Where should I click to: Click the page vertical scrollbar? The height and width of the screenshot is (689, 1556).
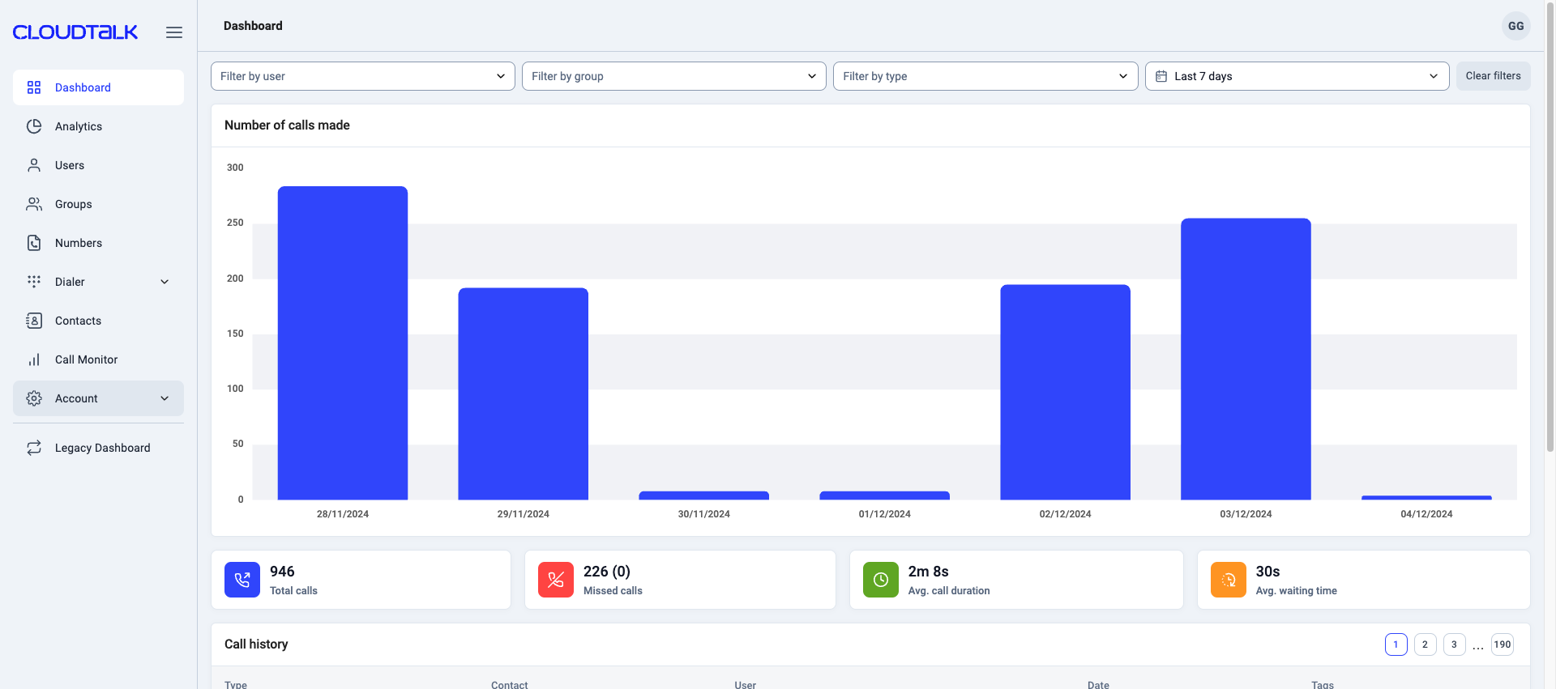tap(1550, 227)
